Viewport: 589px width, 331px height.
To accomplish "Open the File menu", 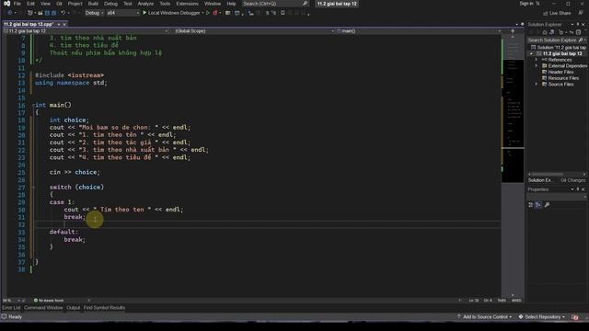I will click(x=17, y=4).
